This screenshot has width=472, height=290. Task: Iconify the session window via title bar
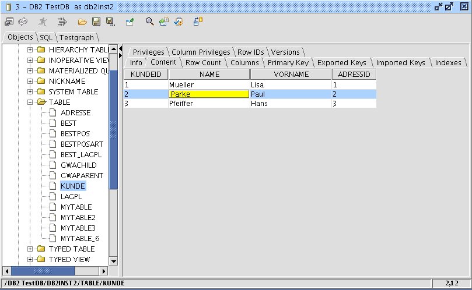click(x=439, y=6)
